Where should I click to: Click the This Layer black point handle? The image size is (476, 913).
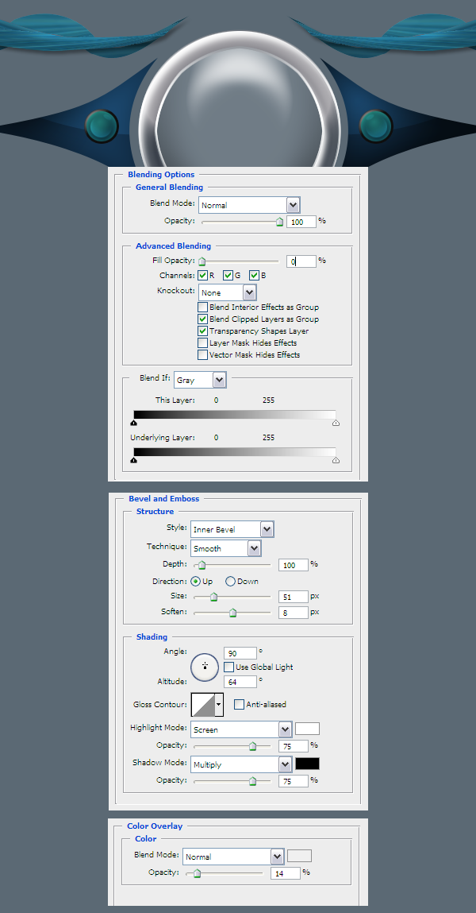pyautogui.click(x=133, y=423)
